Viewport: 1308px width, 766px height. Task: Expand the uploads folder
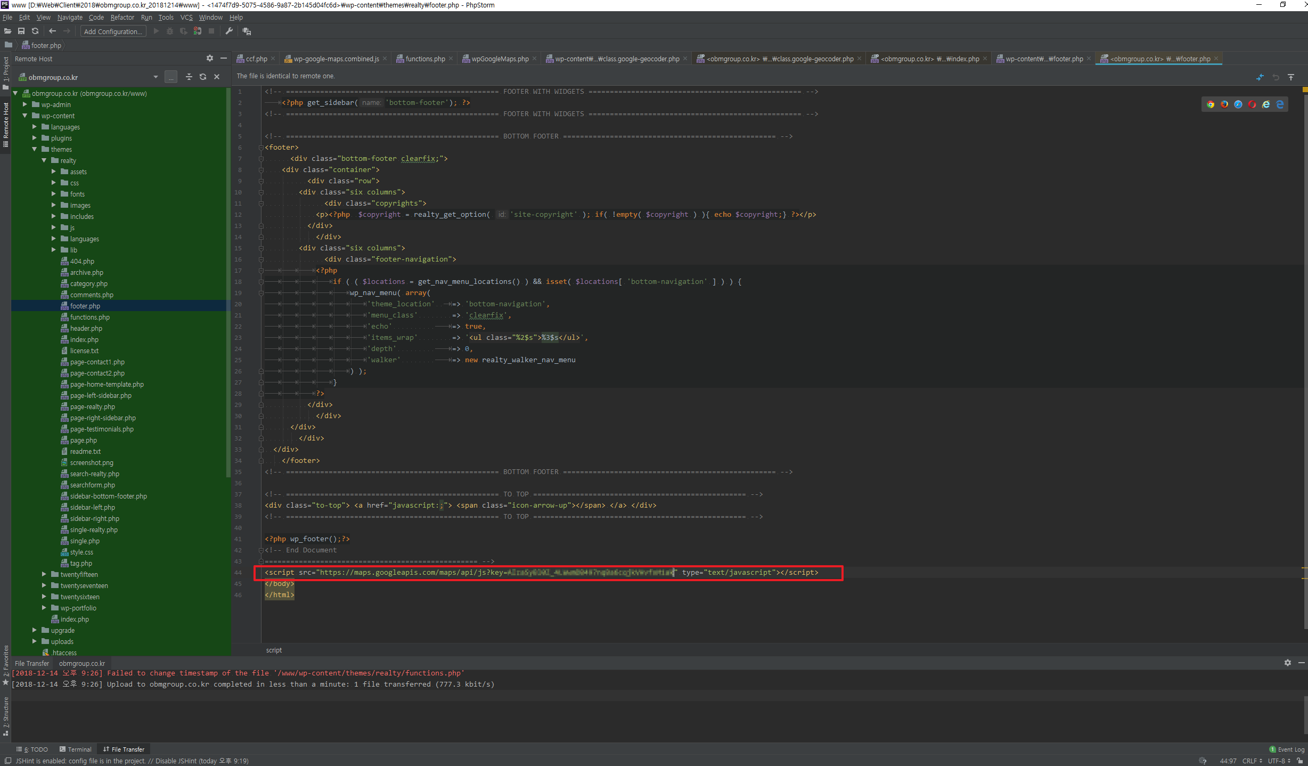35,641
